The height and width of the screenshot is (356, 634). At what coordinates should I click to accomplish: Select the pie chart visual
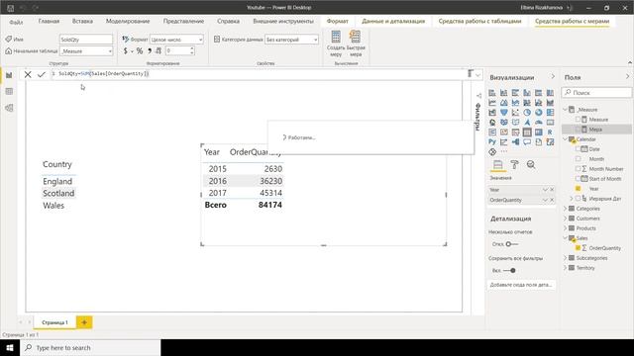pos(527,113)
